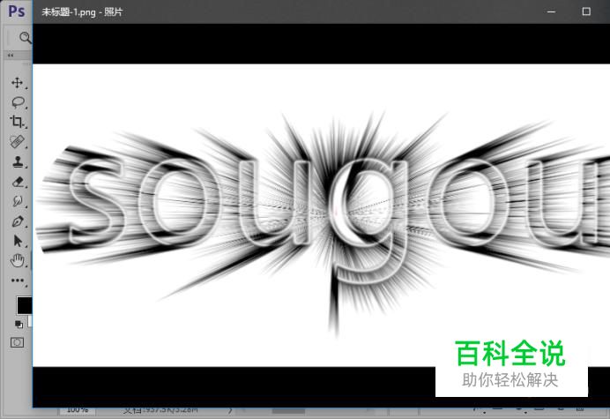Select the Lasso tool

click(x=18, y=102)
